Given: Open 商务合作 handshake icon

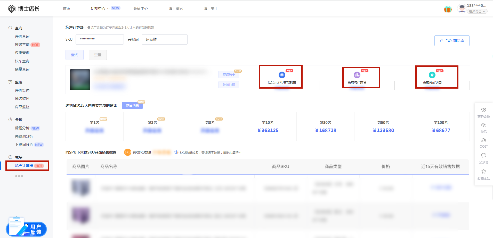Looking at the screenshot, I should [484, 110].
